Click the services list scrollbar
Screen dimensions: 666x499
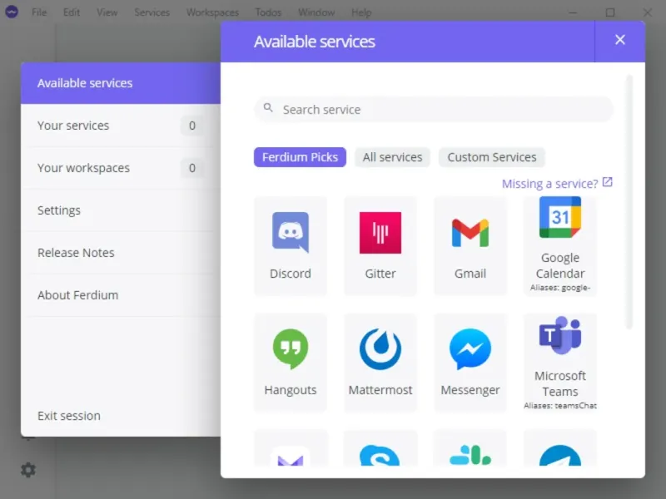pyautogui.click(x=629, y=202)
